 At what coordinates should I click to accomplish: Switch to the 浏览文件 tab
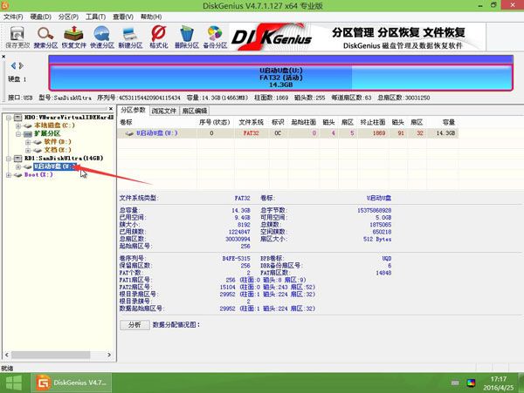(x=164, y=112)
